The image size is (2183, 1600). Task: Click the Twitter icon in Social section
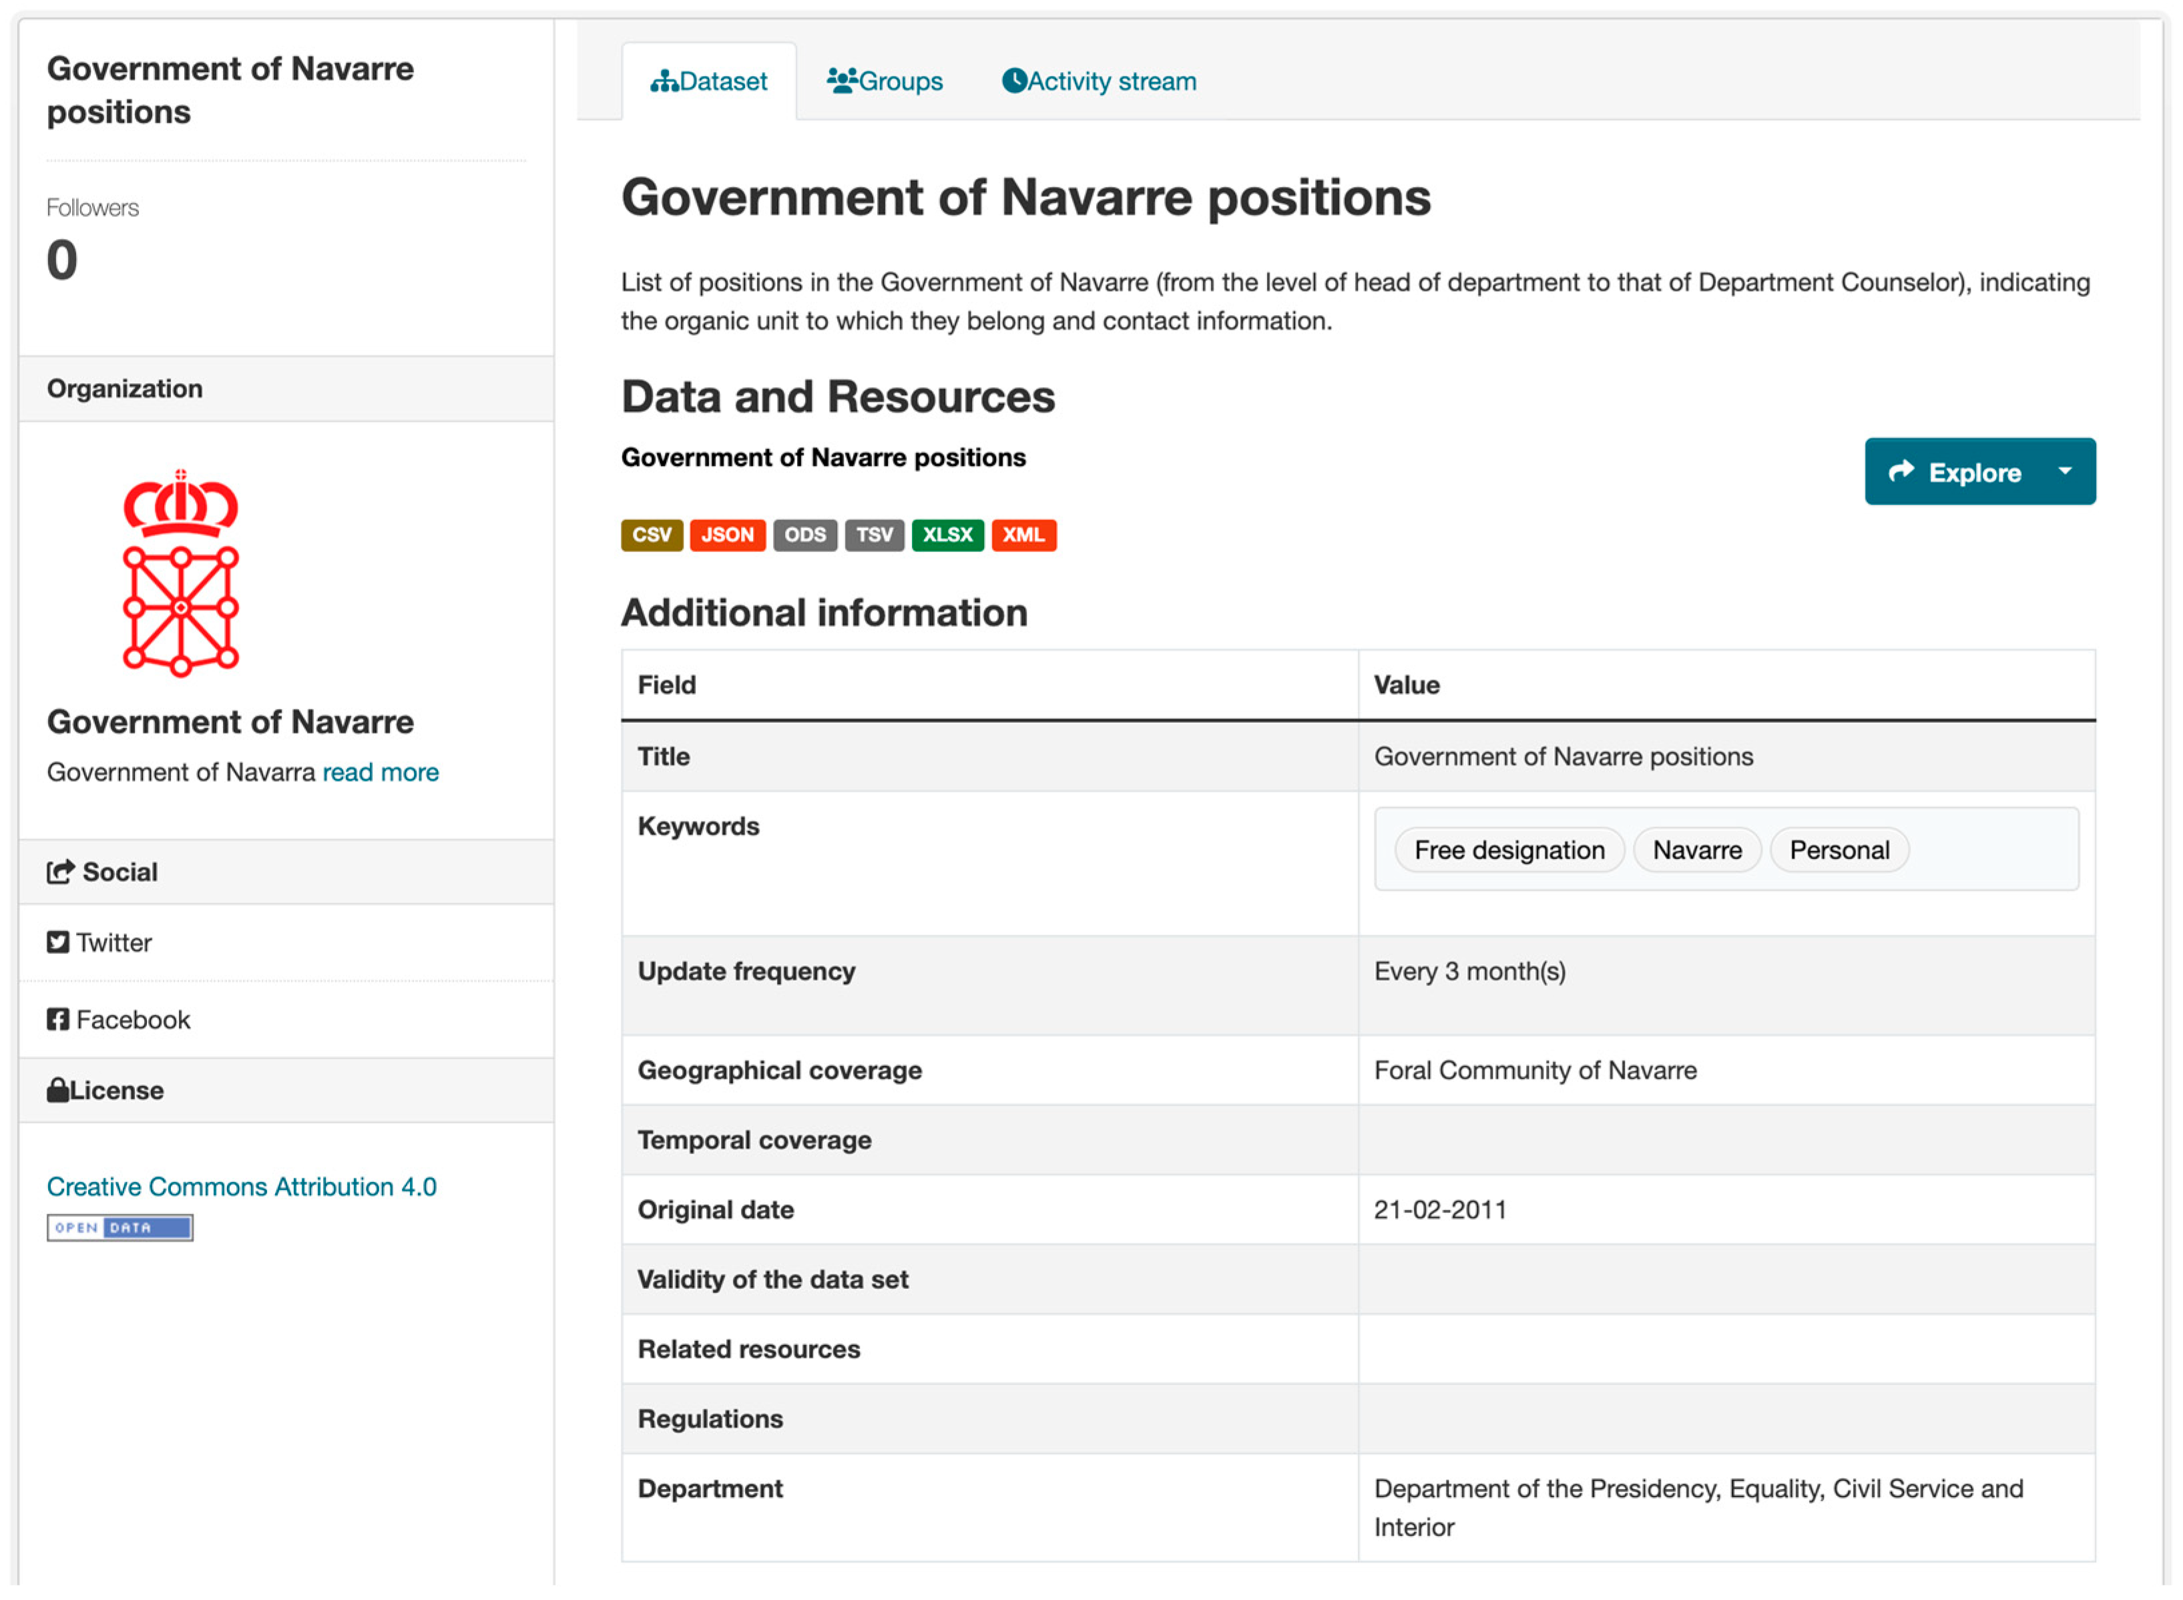pyautogui.click(x=58, y=943)
